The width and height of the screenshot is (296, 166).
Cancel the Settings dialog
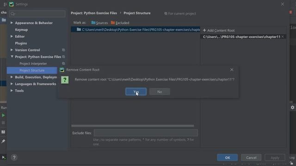251,158
